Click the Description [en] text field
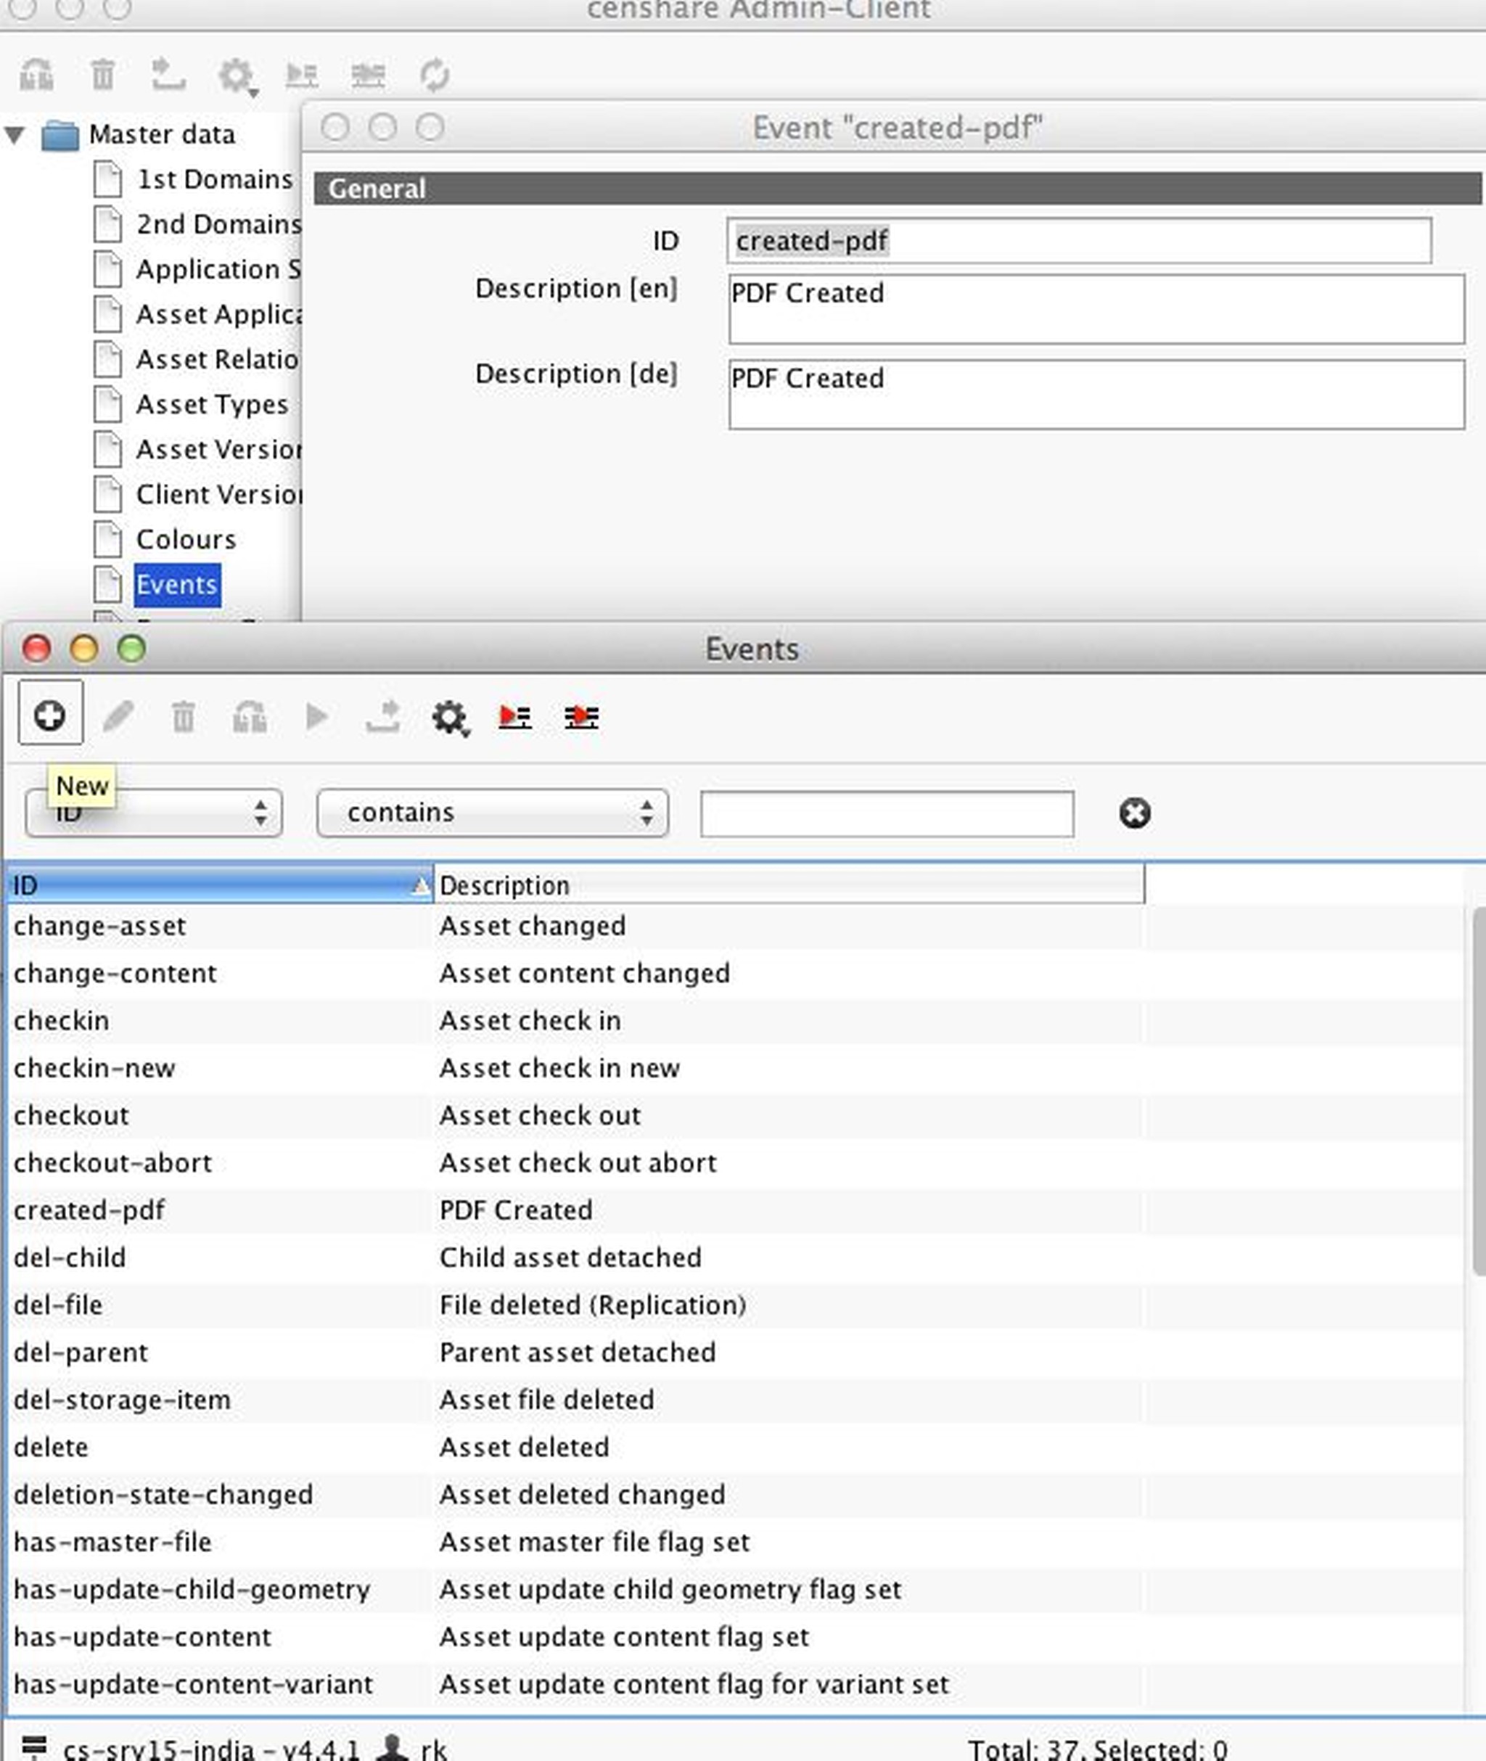This screenshot has height=1761, width=1486. coord(1095,309)
